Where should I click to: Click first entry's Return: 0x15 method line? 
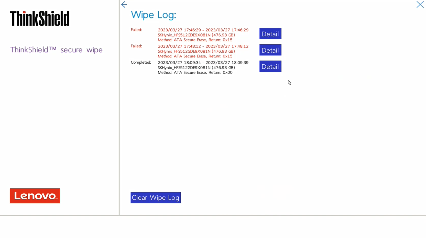[195, 40]
